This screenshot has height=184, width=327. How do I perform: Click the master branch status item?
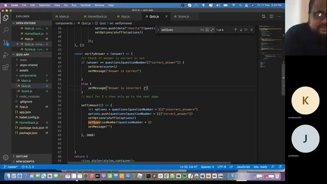pyautogui.click(x=11, y=167)
